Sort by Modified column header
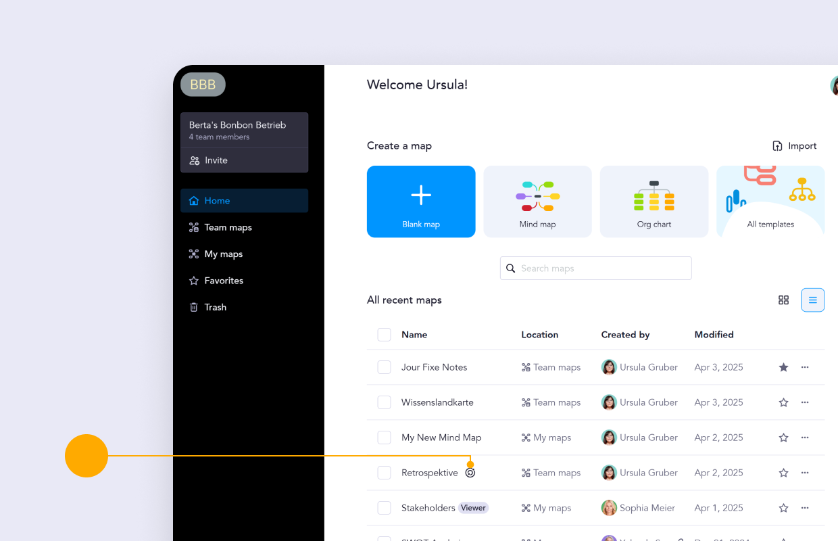 pyautogui.click(x=714, y=335)
